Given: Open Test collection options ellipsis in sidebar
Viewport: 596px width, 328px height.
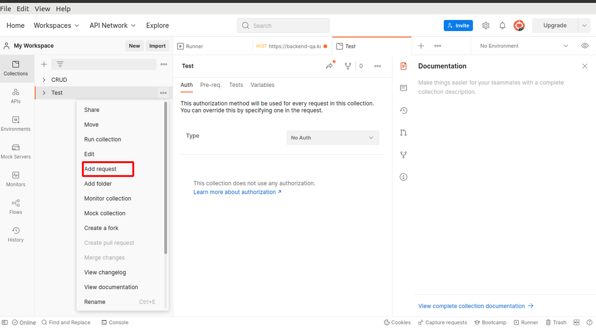Looking at the screenshot, I should 163,93.
